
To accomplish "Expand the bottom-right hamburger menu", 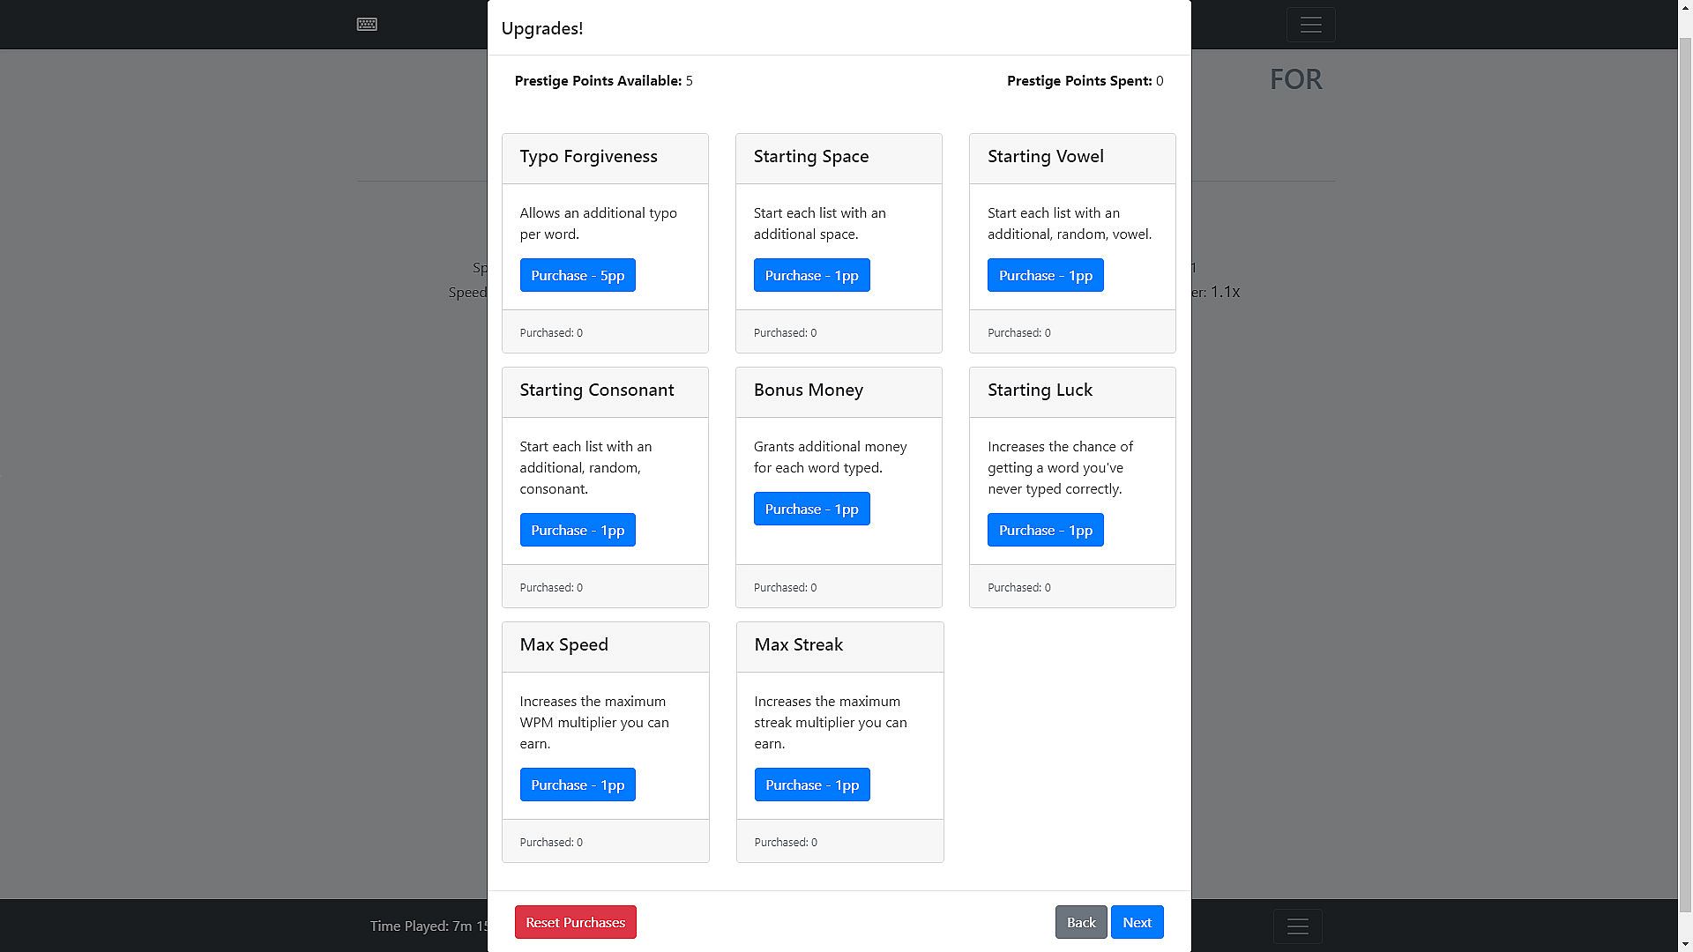I will coord(1297,926).
